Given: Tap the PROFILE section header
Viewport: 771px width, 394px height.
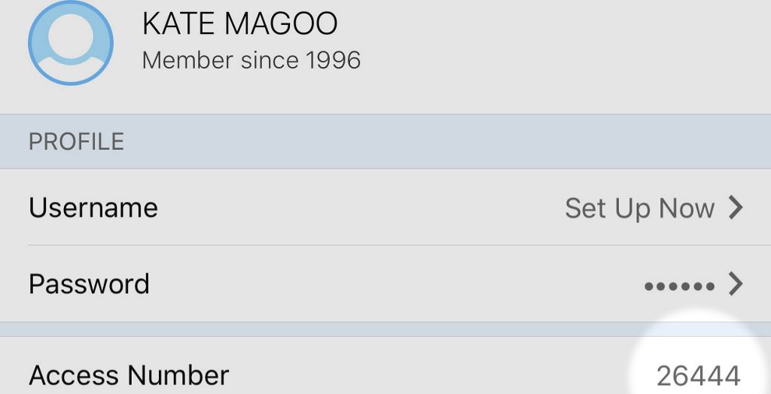Looking at the screenshot, I should coord(76,142).
